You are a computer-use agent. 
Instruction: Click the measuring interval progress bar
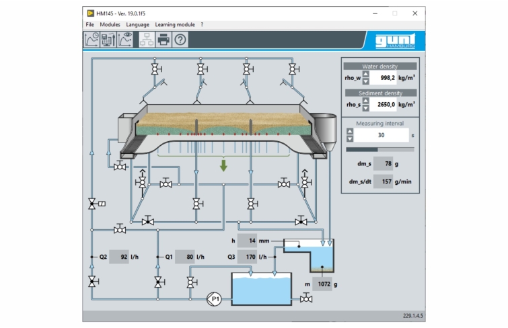[380, 150]
